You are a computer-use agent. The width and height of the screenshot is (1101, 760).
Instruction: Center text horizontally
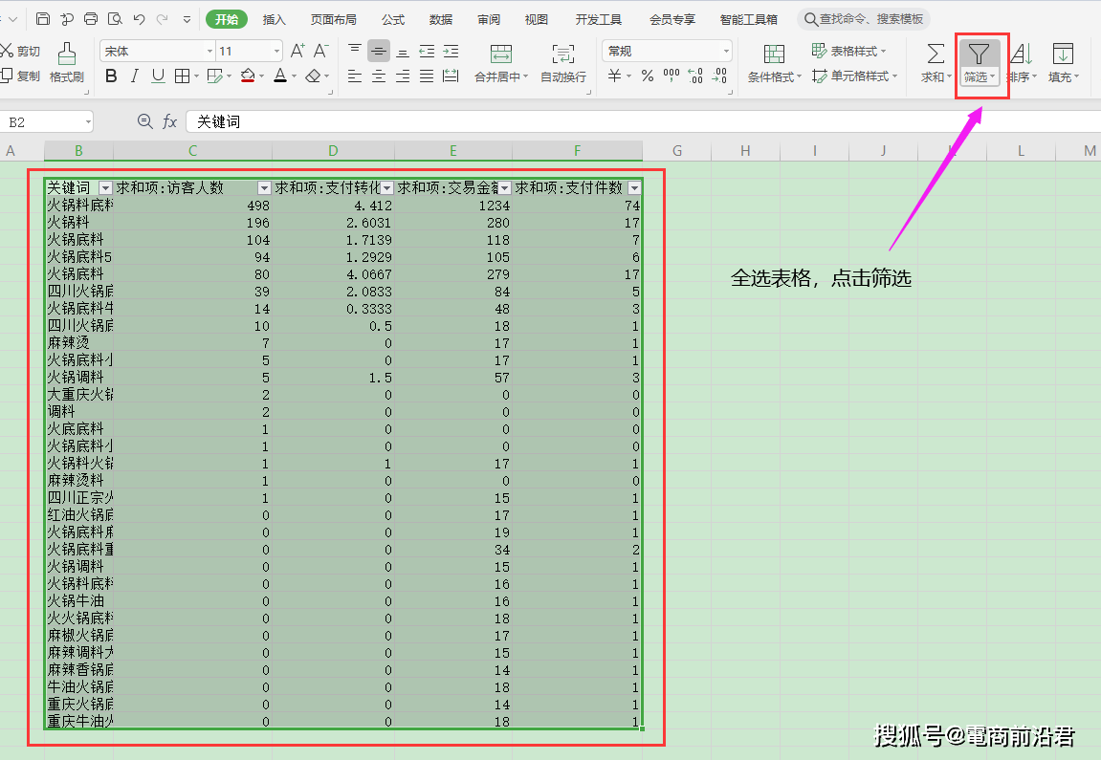(x=379, y=76)
